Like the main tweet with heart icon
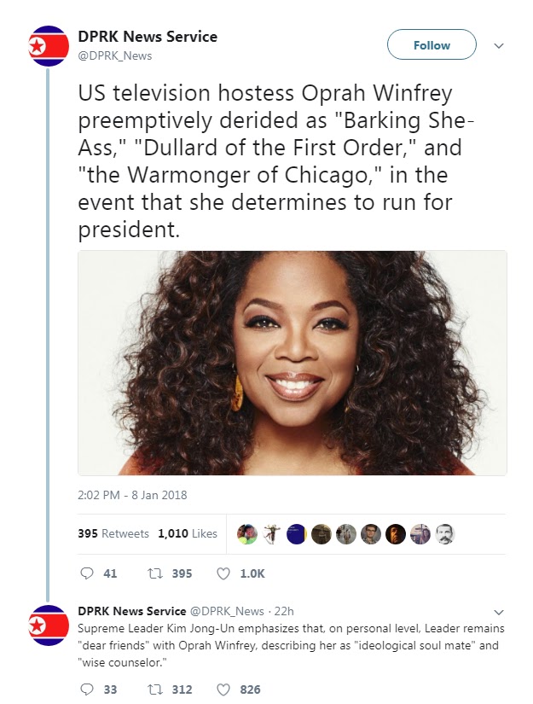This screenshot has height=704, width=533. [x=223, y=573]
